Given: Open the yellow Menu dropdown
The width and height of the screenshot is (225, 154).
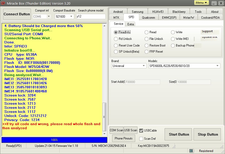Looking at the screenshot, I should point(201,3).
